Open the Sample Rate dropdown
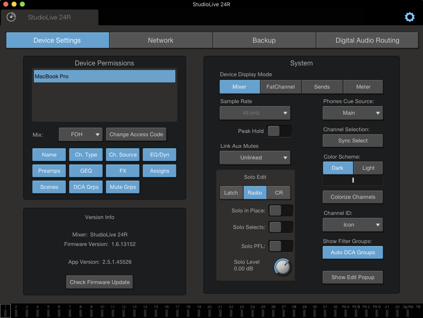423x318 pixels. pyautogui.click(x=255, y=113)
